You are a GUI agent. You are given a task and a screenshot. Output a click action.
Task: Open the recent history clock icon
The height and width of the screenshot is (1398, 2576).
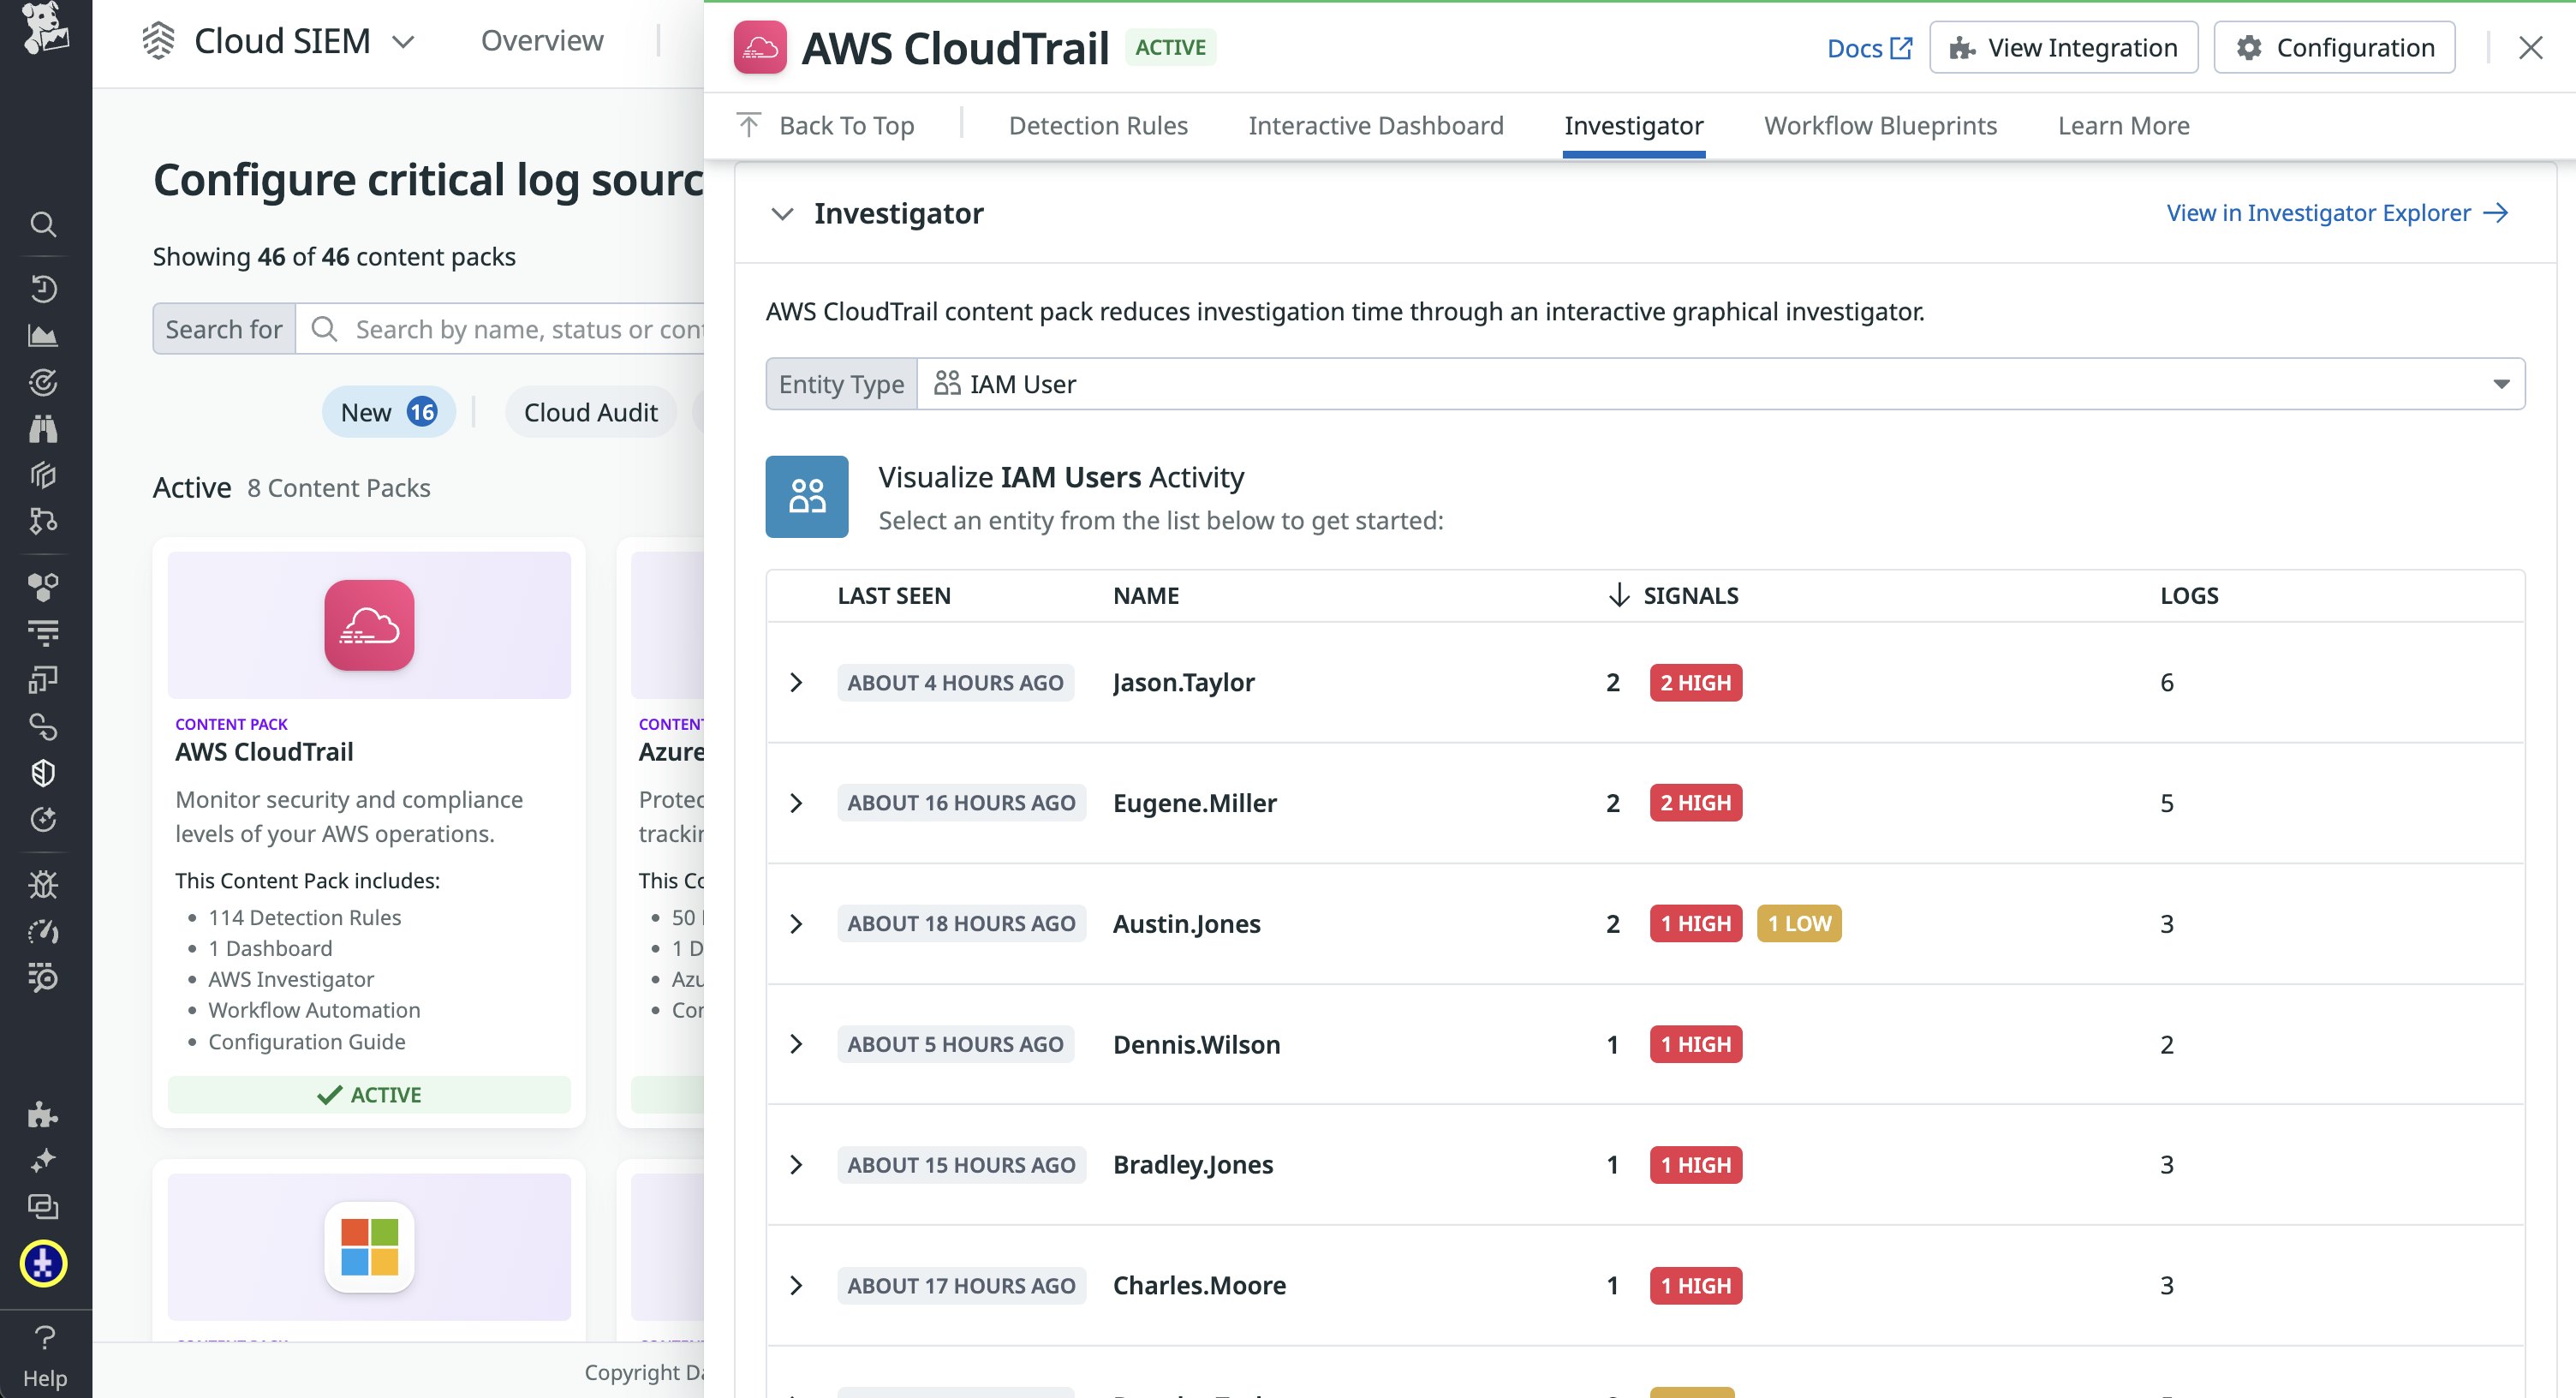click(42, 288)
